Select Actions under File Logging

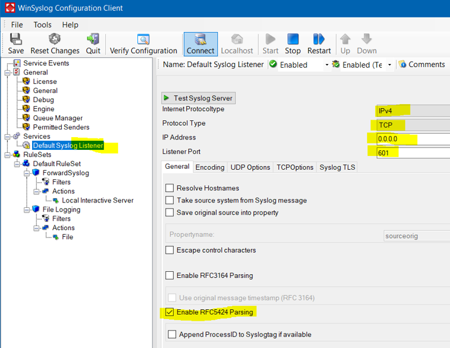click(64, 228)
